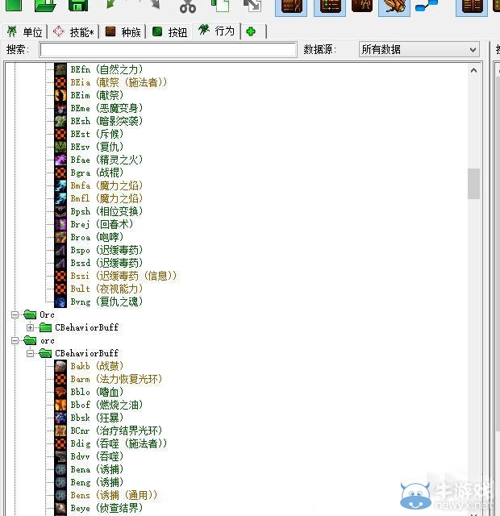Click the Bblo 嗜血 buff icon
The height and width of the screenshot is (516, 500).
point(60,392)
